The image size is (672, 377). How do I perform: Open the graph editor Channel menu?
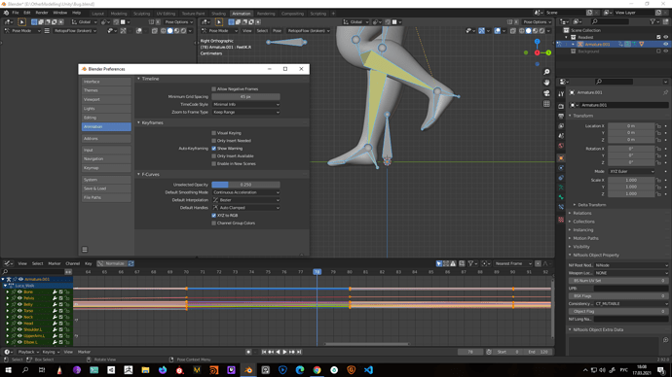[72, 263]
